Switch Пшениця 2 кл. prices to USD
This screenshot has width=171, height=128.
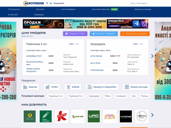[77, 44]
